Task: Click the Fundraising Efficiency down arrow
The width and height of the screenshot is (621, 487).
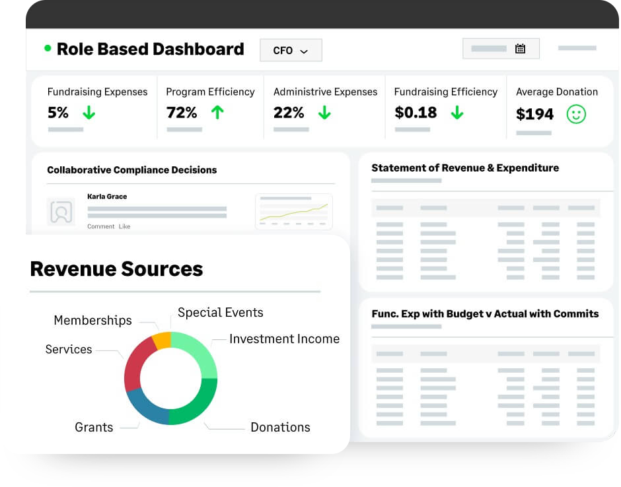Action: 457,112
